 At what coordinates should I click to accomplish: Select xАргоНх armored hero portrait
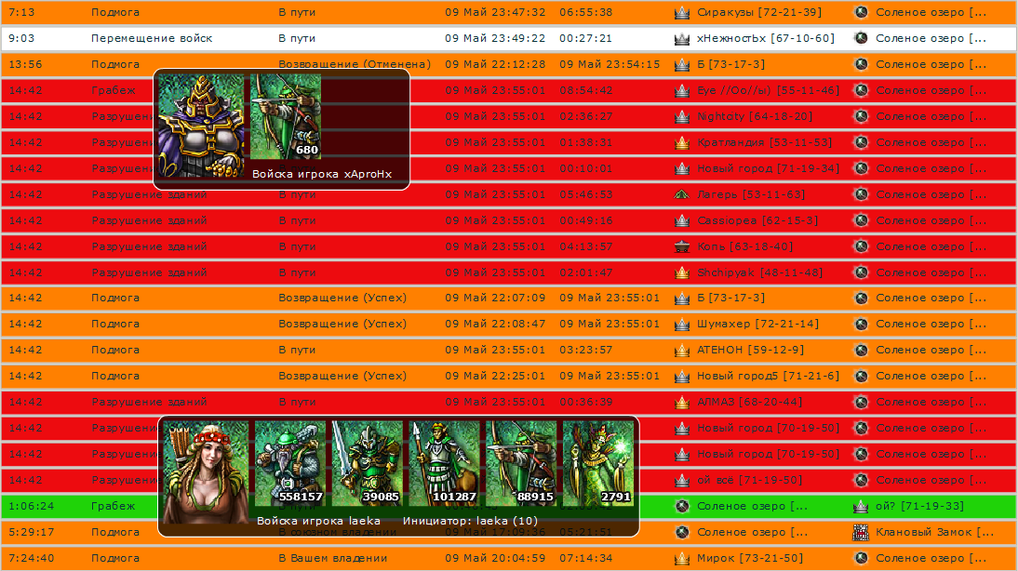point(201,126)
